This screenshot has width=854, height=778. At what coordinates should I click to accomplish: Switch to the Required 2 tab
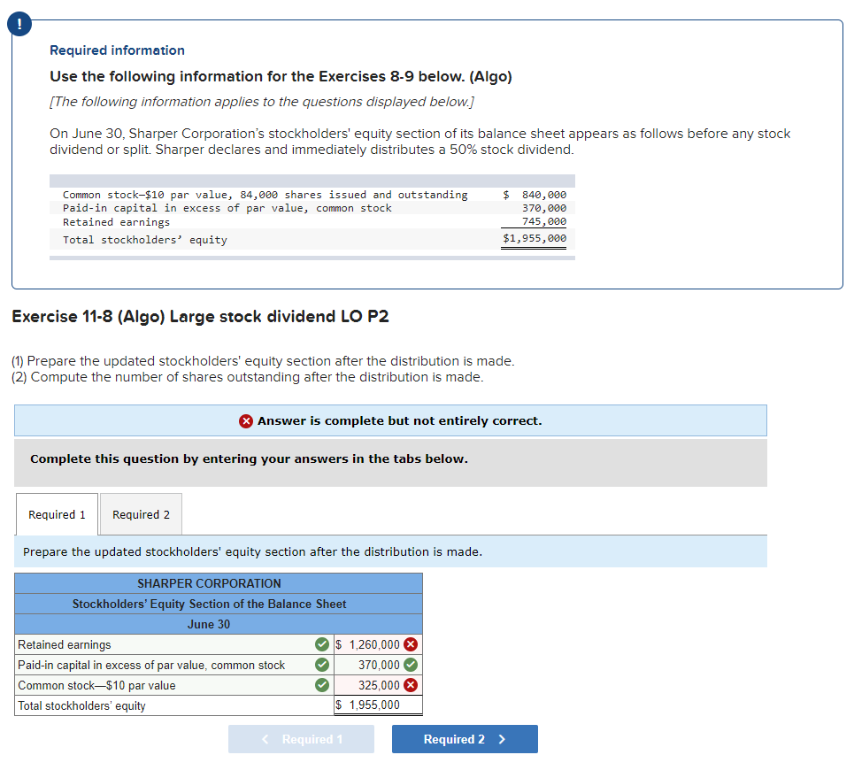141,514
